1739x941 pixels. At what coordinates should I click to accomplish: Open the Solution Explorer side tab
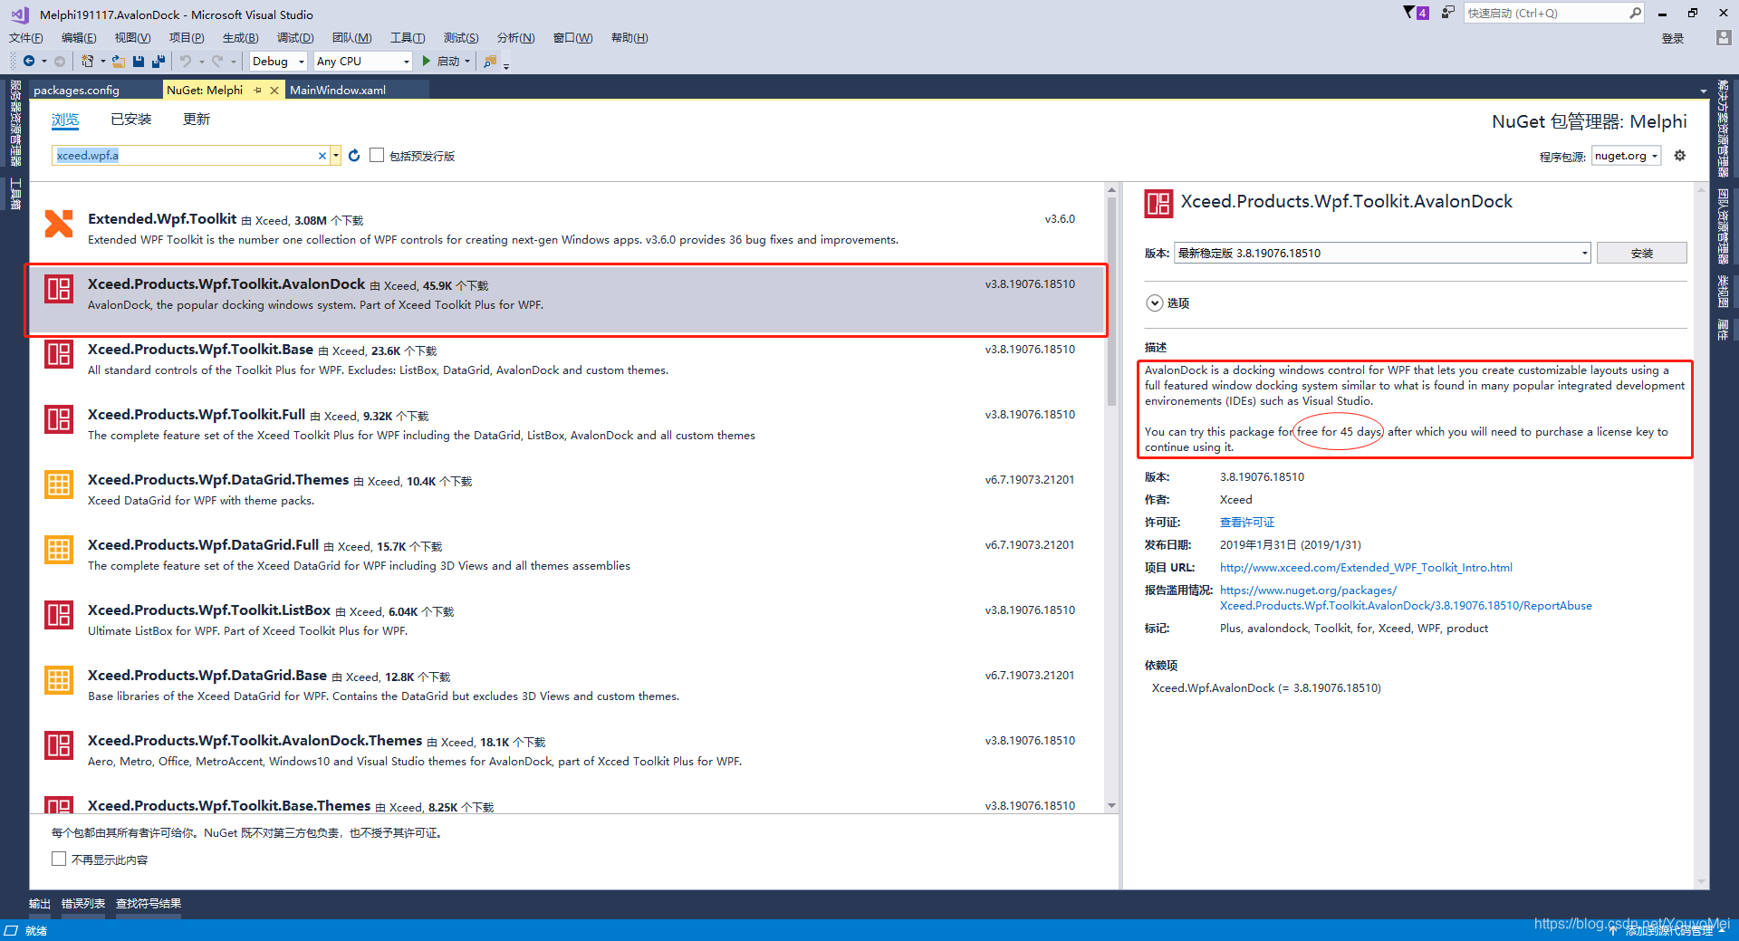pos(1723,129)
